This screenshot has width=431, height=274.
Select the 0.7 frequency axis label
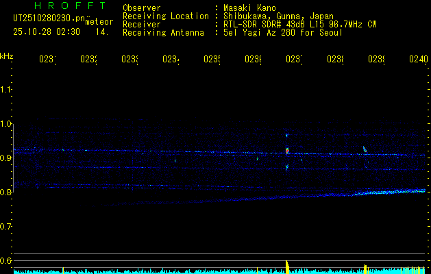click(7, 226)
